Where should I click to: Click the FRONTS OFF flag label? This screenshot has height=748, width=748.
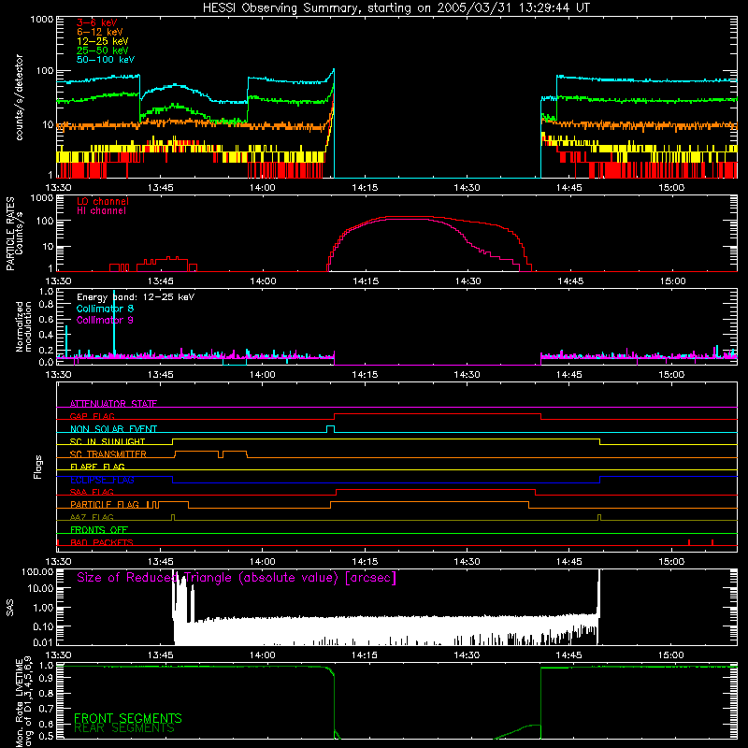(x=99, y=530)
